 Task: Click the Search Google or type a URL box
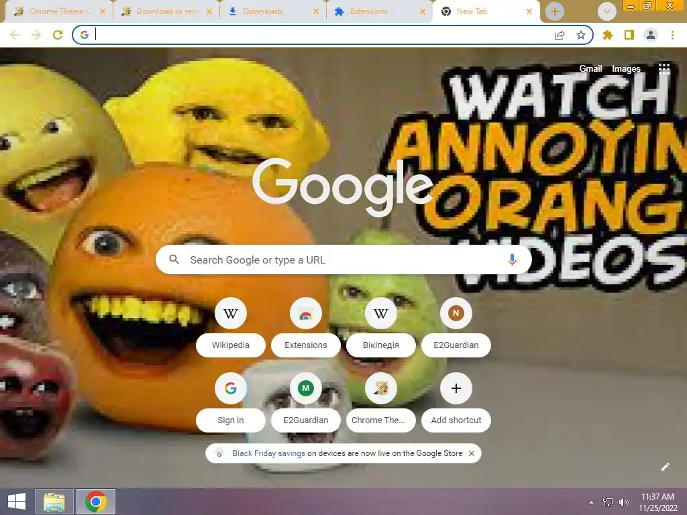(343, 260)
